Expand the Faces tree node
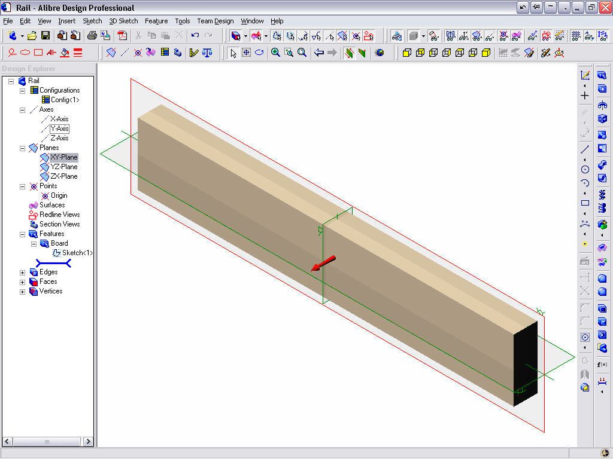This screenshot has height=459, width=613. [23, 281]
